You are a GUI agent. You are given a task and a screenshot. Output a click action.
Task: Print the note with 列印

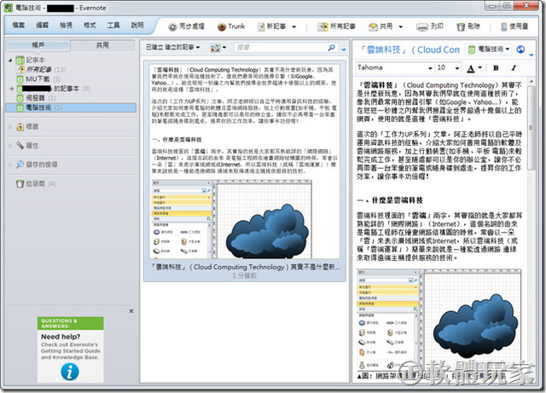(x=430, y=26)
